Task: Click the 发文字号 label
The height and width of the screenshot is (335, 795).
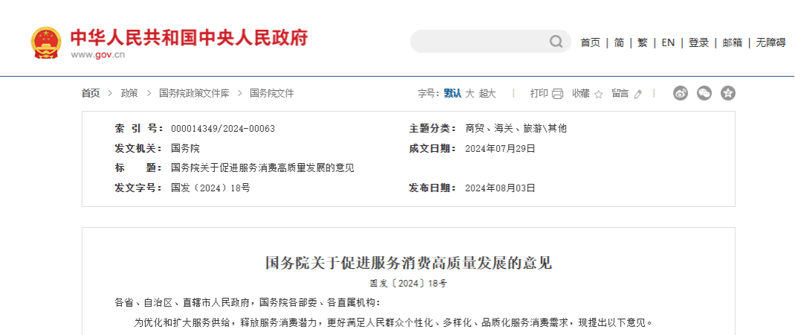Action: coord(139,188)
